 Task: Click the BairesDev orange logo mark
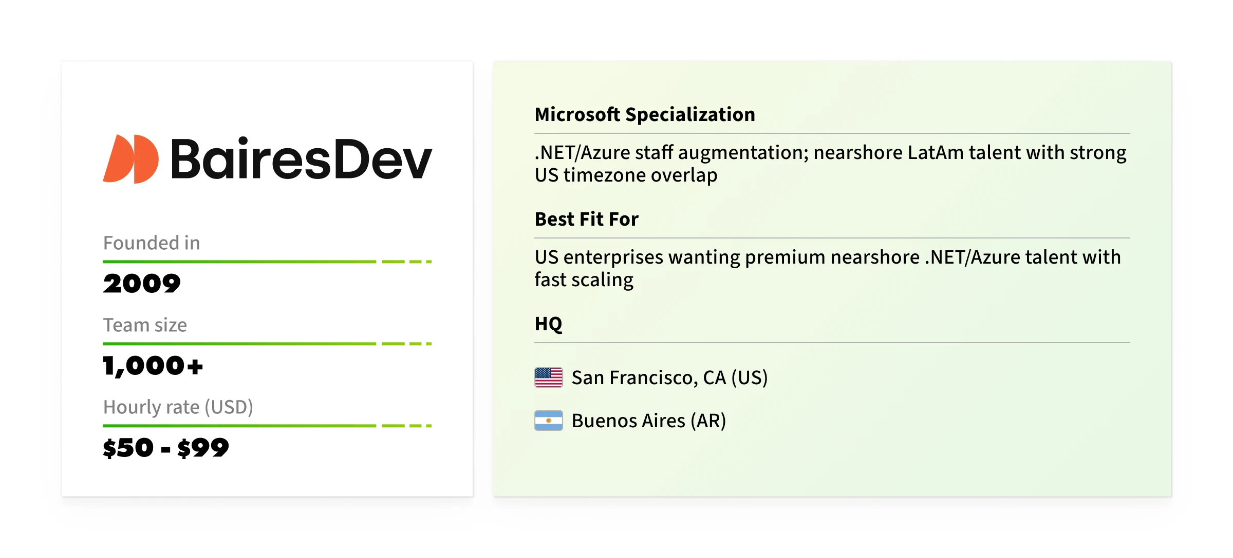pos(131,159)
